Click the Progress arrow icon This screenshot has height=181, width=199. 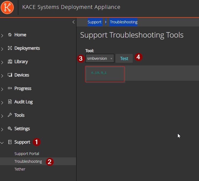tap(10, 88)
